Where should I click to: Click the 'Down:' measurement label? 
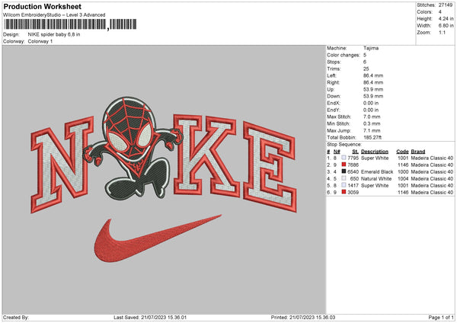click(334, 96)
